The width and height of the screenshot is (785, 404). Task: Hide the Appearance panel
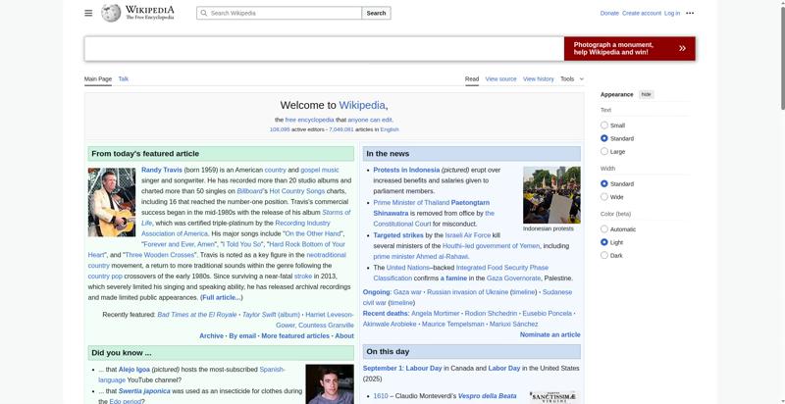click(x=647, y=94)
